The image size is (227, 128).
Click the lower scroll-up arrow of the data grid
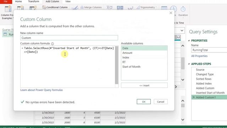(x=183, y=101)
